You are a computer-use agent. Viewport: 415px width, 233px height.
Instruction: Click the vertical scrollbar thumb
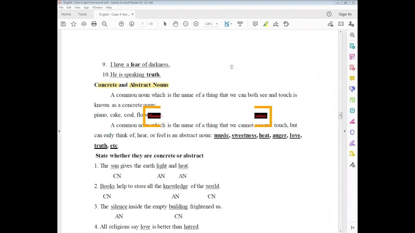pos(340,116)
